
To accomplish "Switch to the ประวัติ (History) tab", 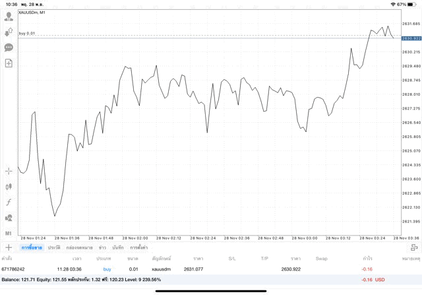I will point(54,247).
